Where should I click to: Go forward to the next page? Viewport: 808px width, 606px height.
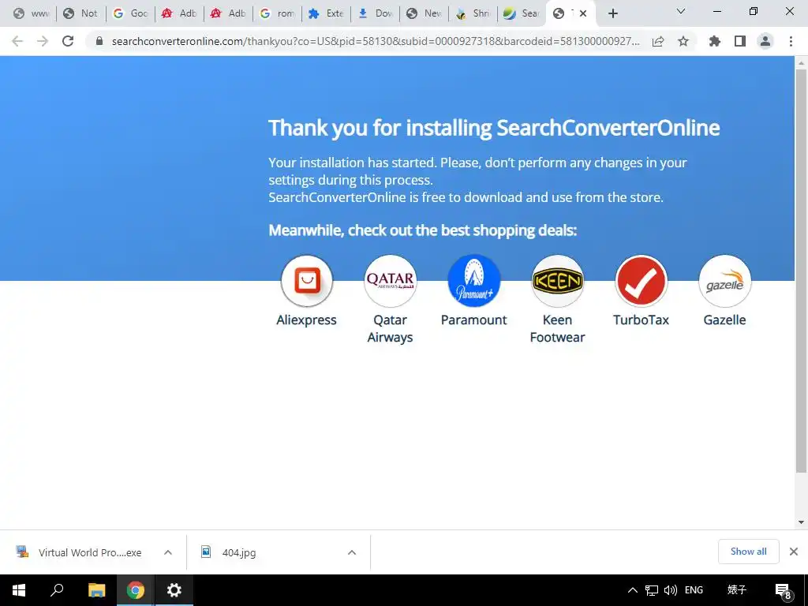(x=43, y=41)
